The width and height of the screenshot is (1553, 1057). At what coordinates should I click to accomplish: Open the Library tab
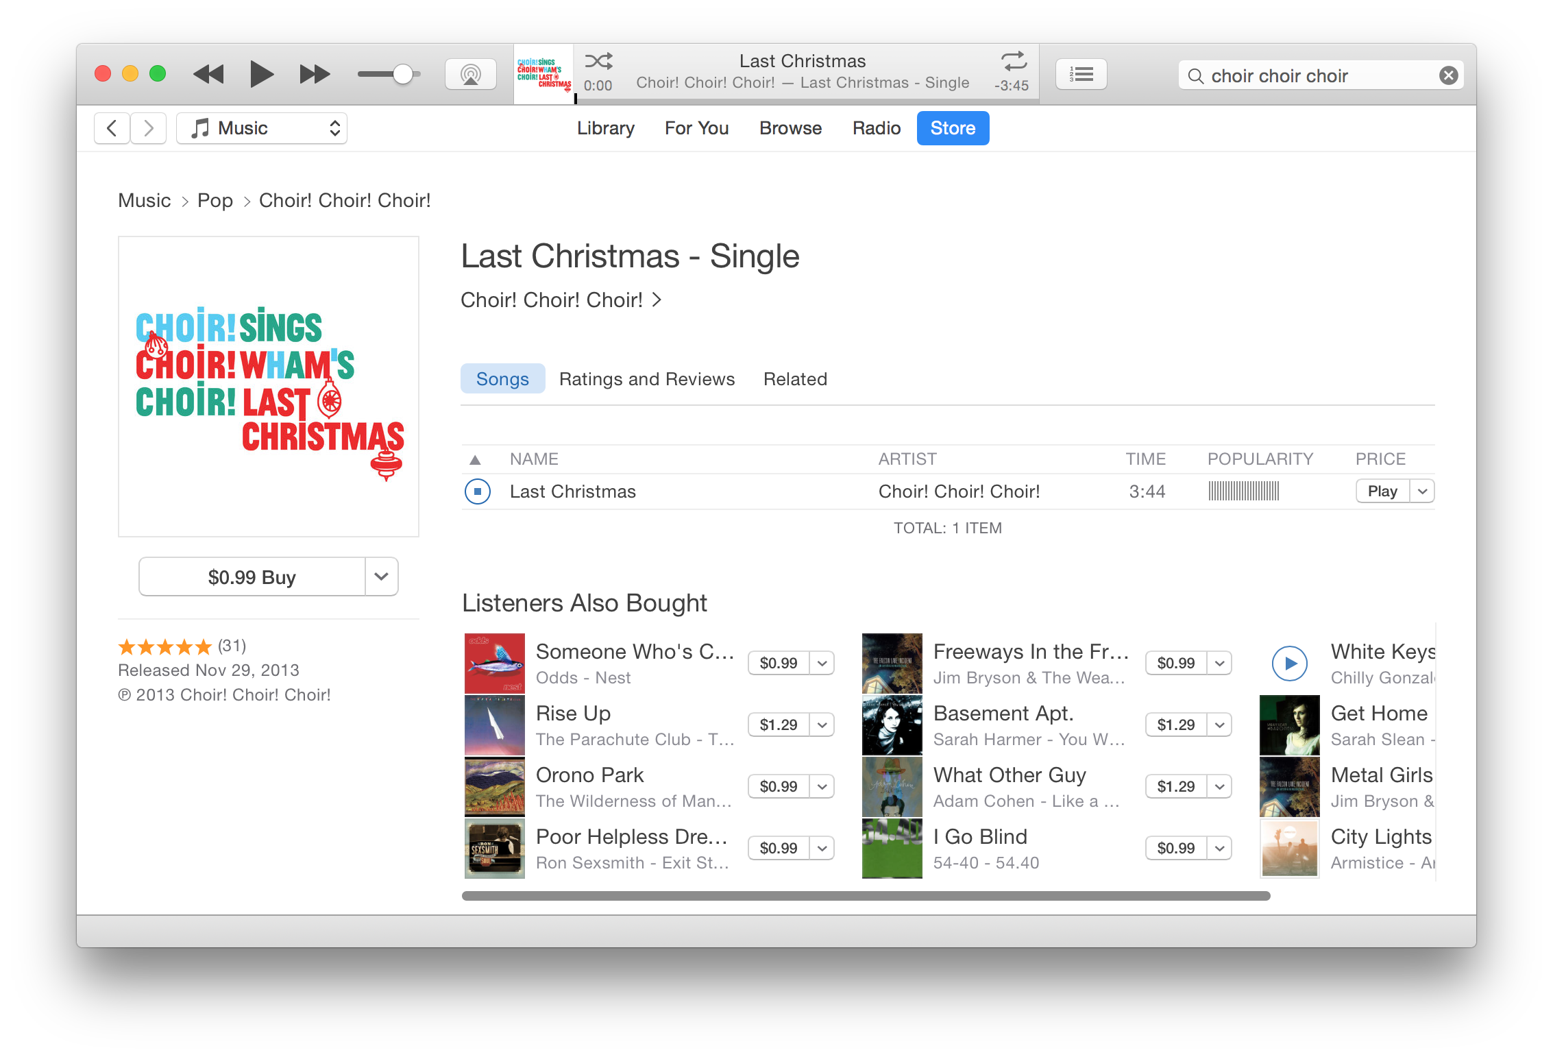[x=605, y=128]
